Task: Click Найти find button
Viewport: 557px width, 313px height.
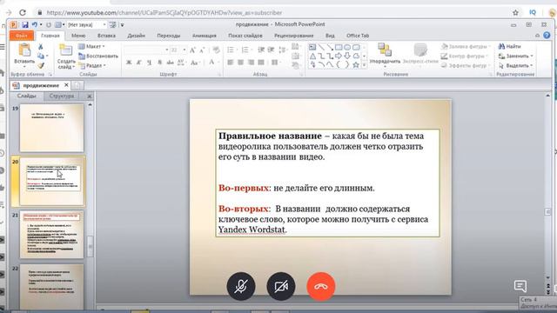Action: click(x=510, y=46)
